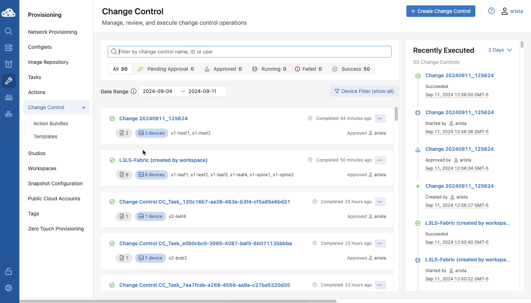Viewport: 531px width, 303px height.
Task: Collapse the Change Control submenu
Action: coord(84,107)
